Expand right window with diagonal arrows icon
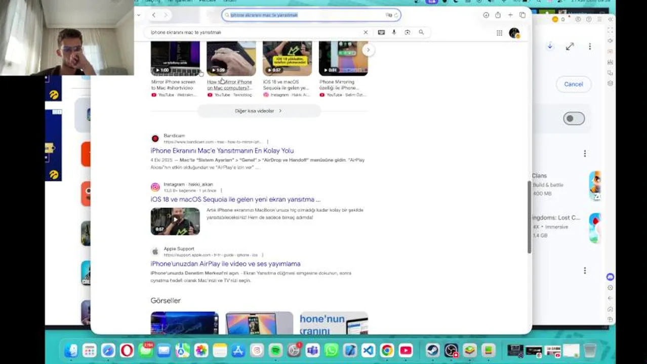The image size is (647, 364). 570,47
